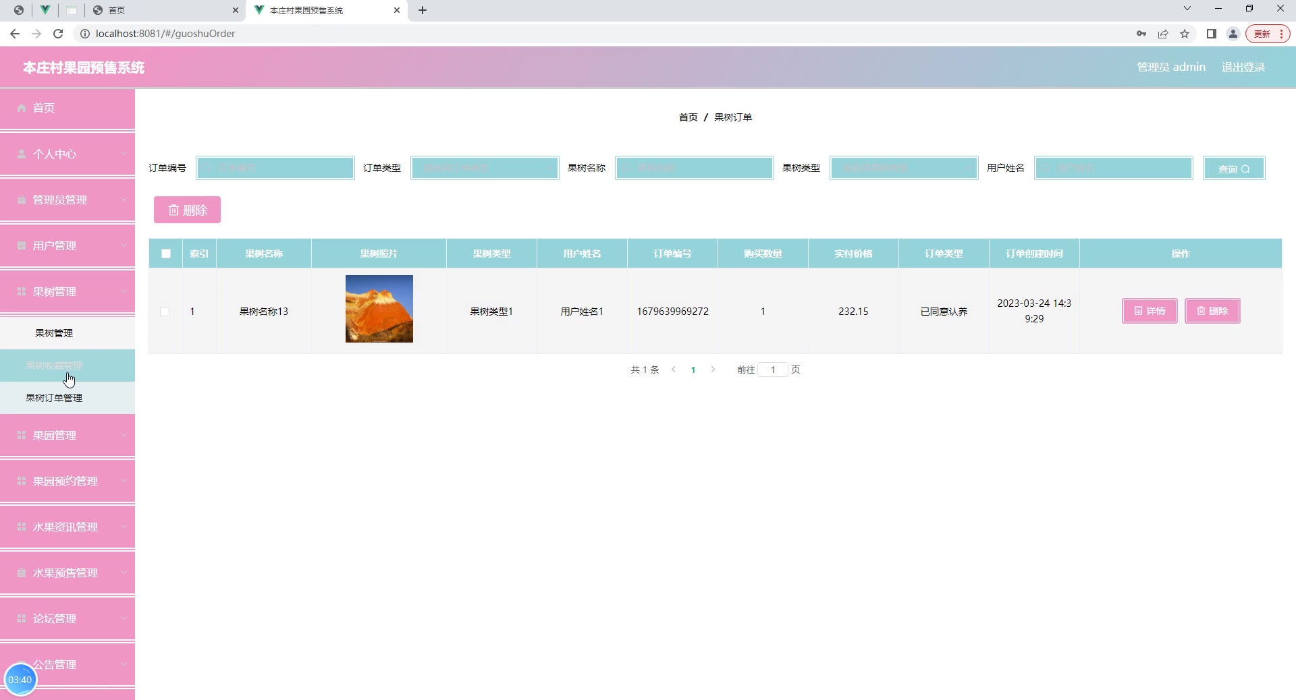Viewport: 1296px width, 700px height.
Task: Click page number 1 in pagination
Action: tap(693, 370)
